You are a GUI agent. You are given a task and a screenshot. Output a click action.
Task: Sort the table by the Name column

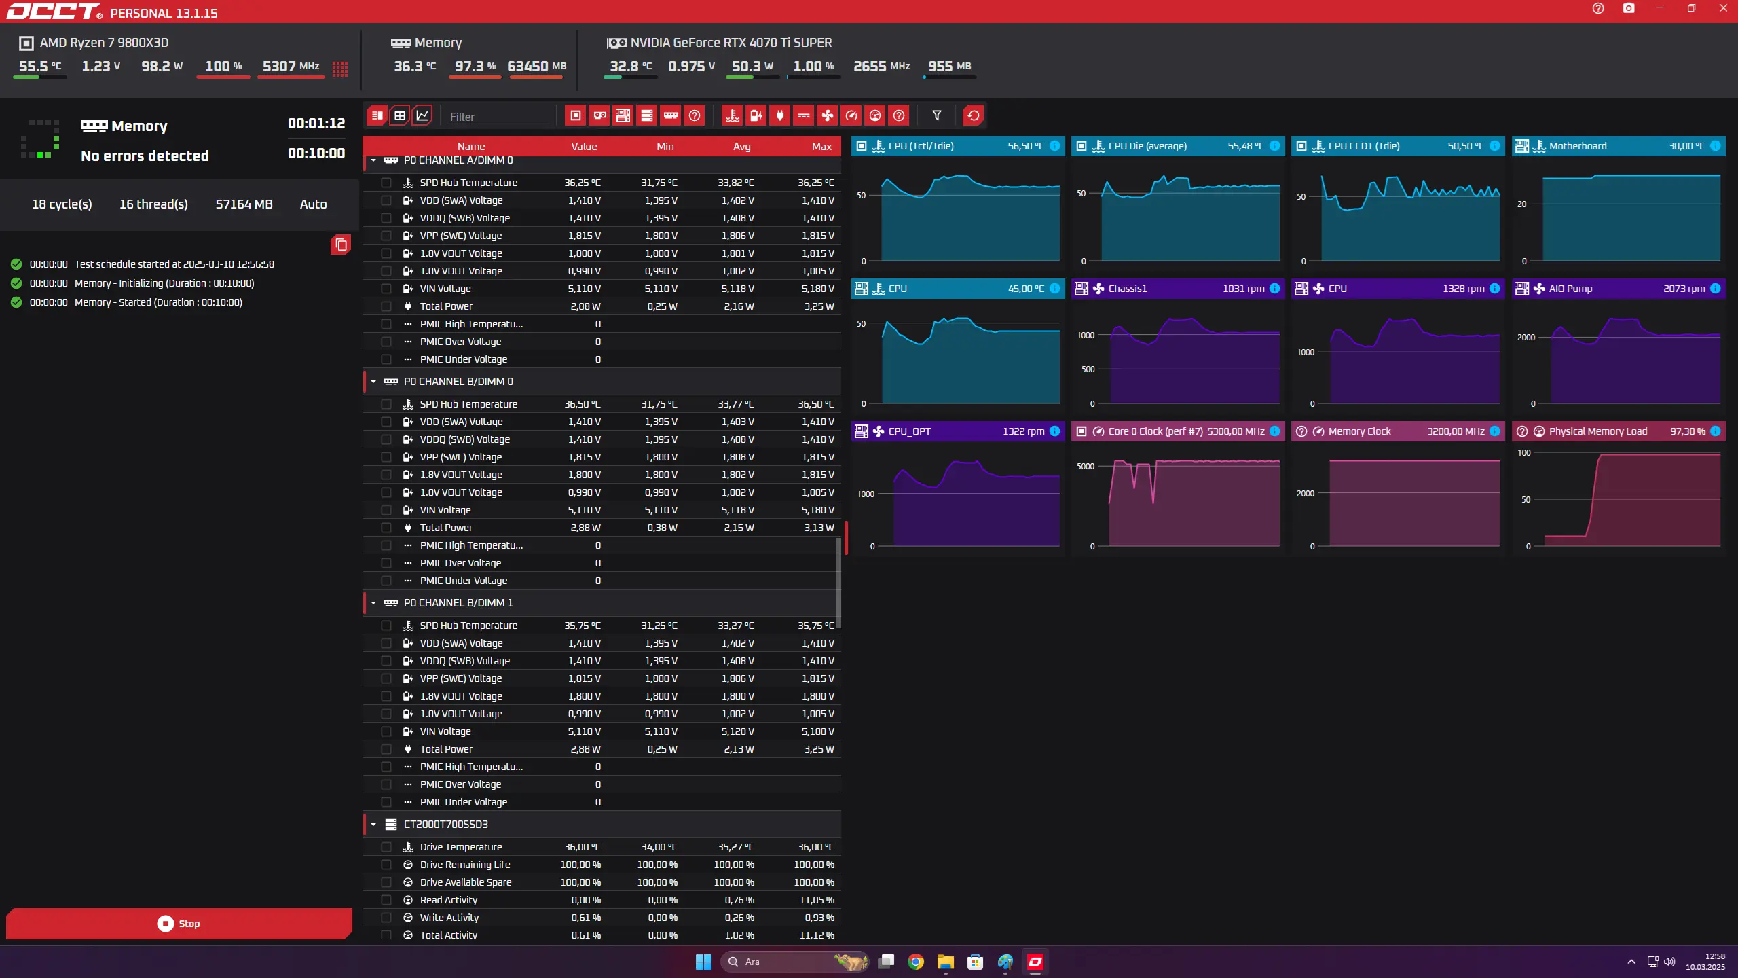[470, 146]
